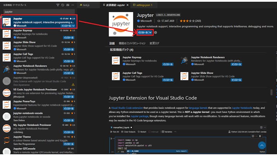277x156 pixels.
Task: Open My Jupyter Notebook Previewer icon
Action: [6, 129]
